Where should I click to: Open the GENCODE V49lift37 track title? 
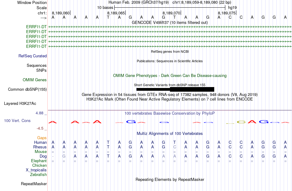pos(170,22)
